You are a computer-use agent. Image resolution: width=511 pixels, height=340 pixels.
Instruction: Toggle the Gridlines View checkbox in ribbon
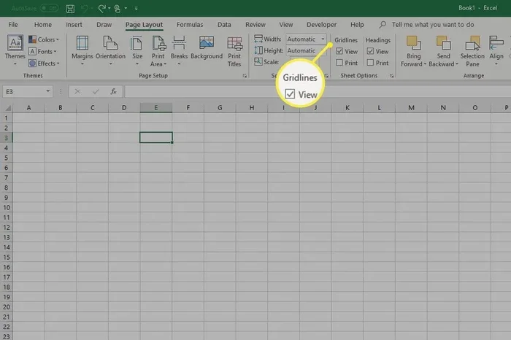(x=339, y=52)
